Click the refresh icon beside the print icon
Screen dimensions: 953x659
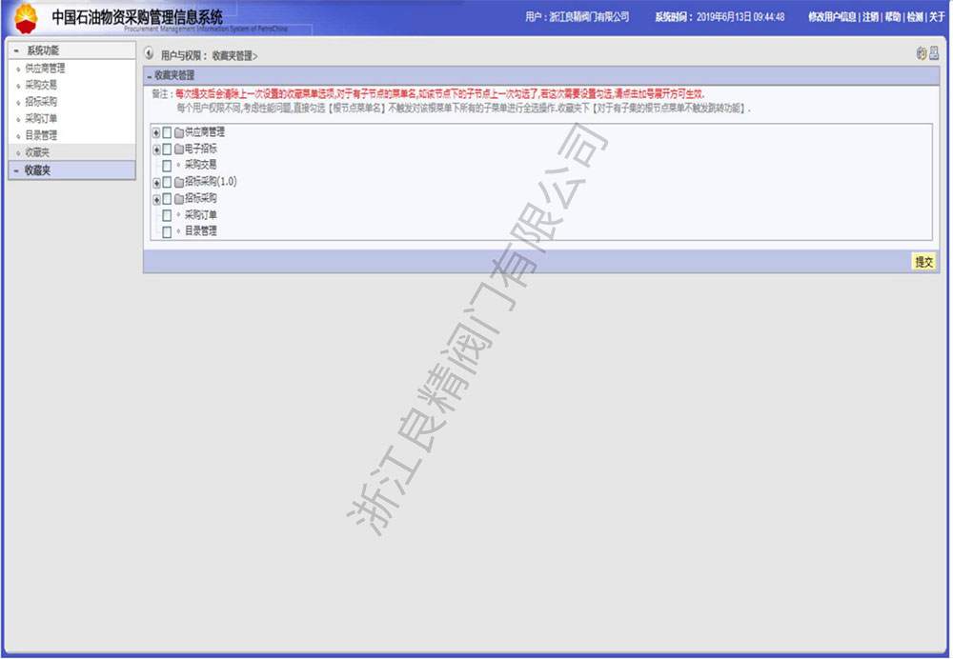[x=922, y=54]
